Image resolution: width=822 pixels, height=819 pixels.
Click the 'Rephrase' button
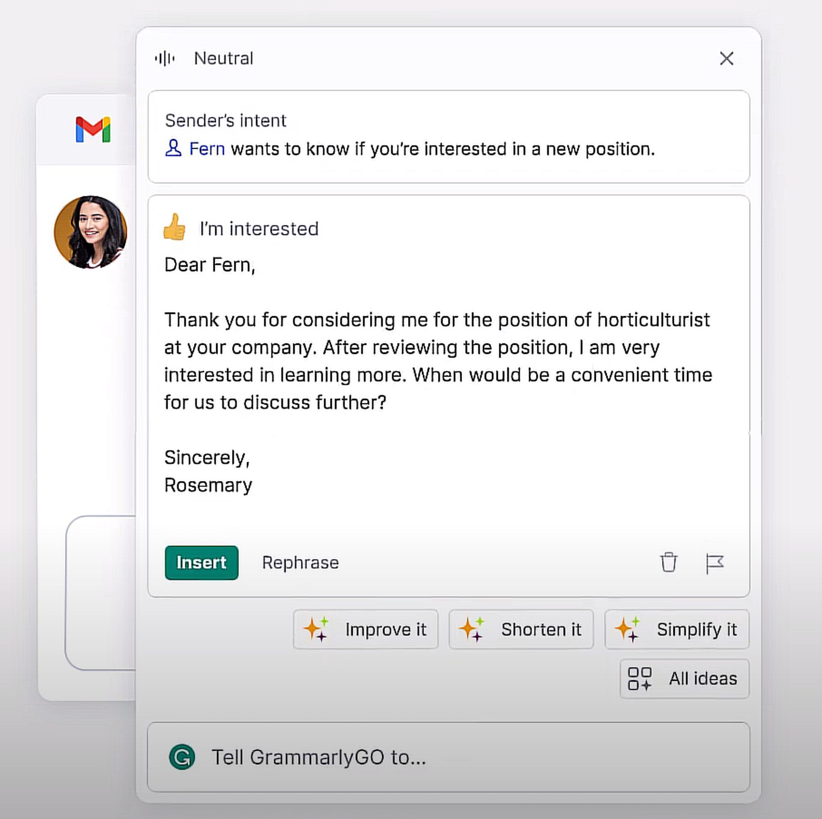click(x=301, y=562)
